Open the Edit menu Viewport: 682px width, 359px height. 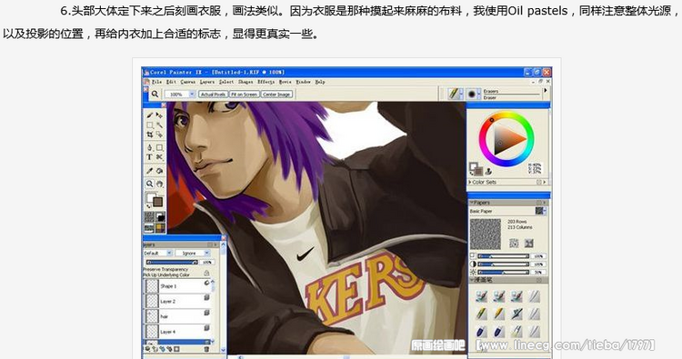[171, 82]
